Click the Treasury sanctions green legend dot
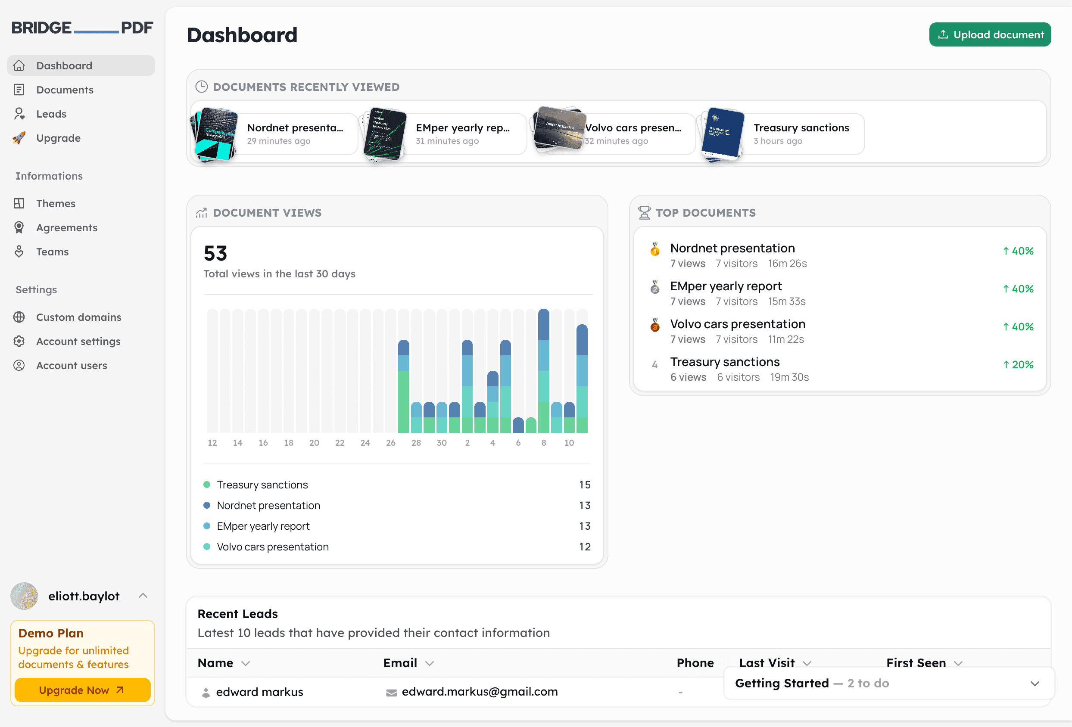 (207, 485)
